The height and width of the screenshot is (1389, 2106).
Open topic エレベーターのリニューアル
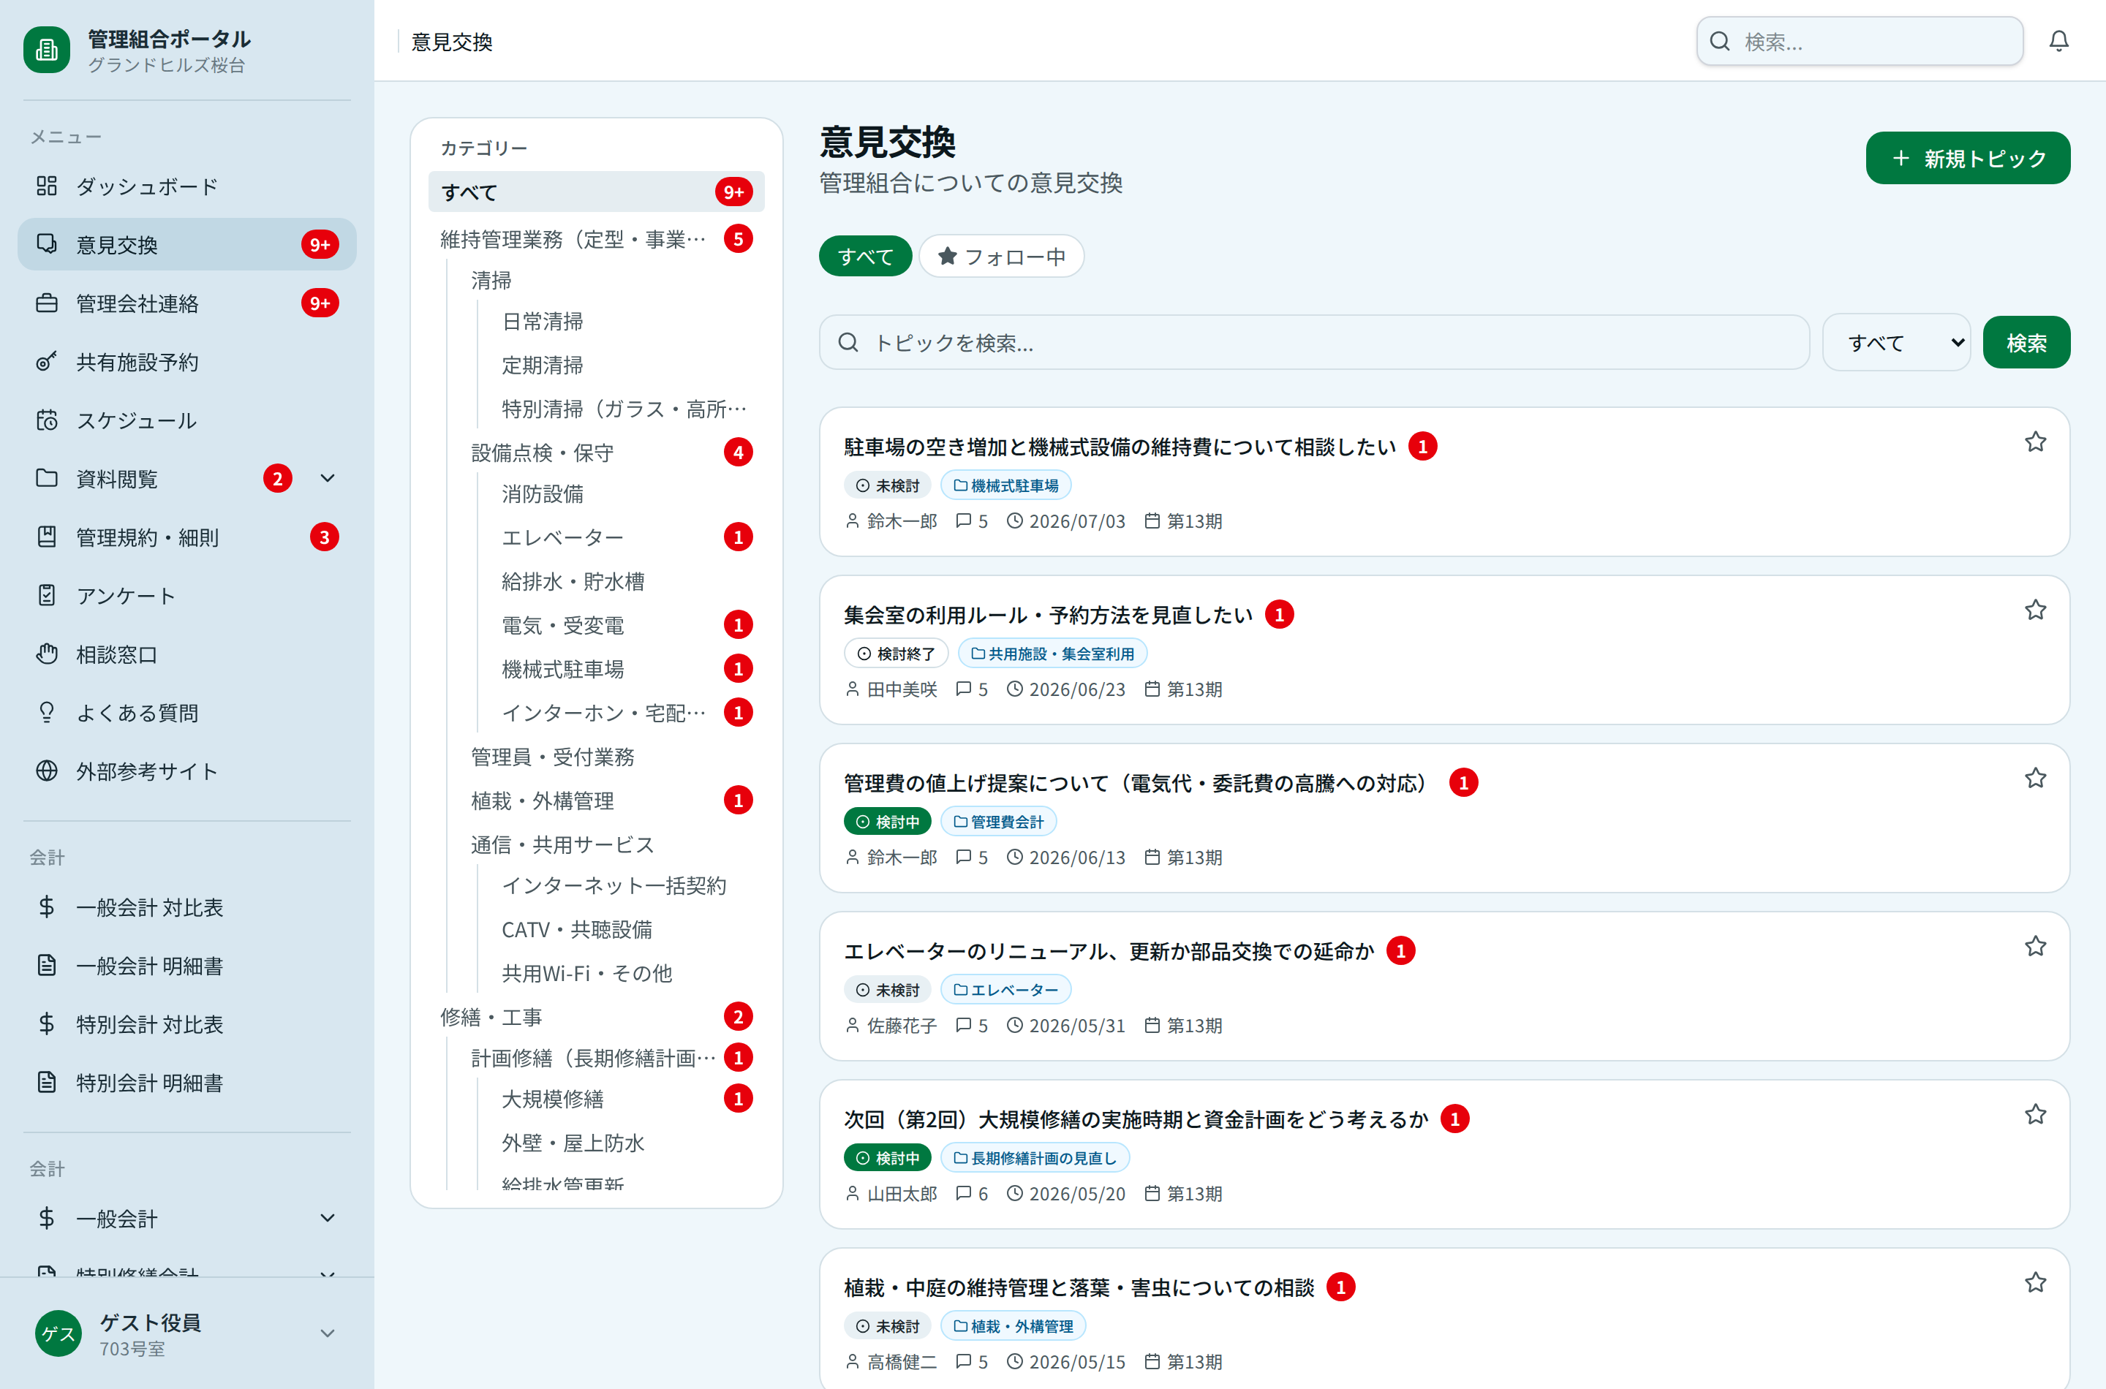tap(1109, 951)
